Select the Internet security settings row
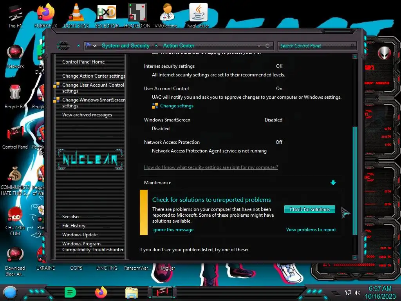 [213, 66]
